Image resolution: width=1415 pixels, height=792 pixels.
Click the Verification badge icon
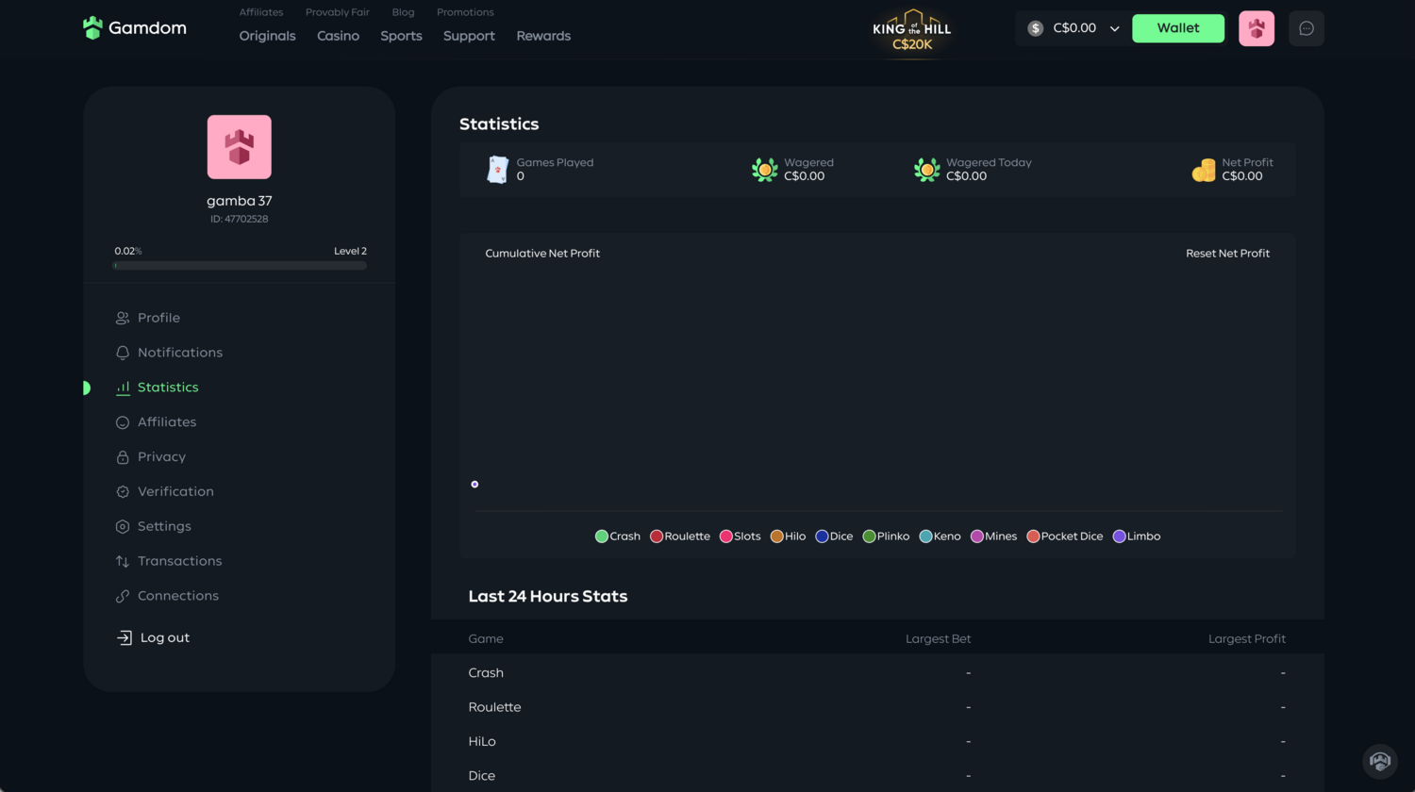tap(123, 490)
